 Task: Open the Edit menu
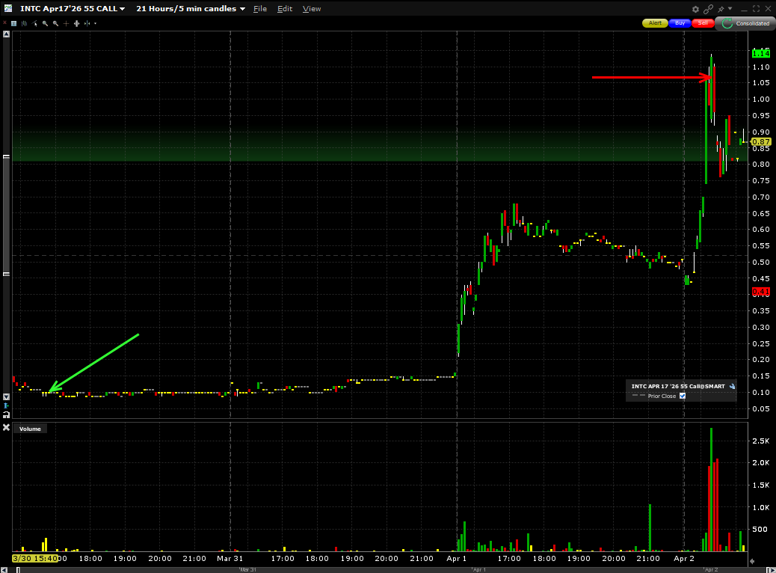pyautogui.click(x=285, y=9)
